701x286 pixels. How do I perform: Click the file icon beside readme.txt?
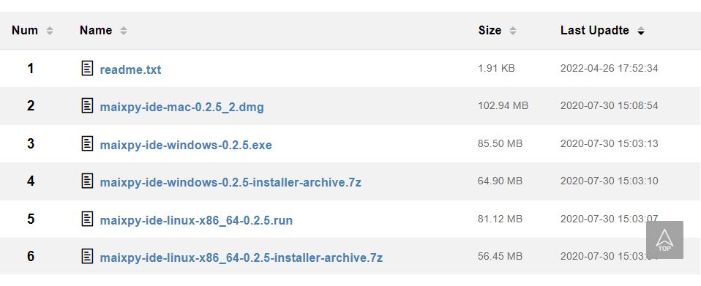[87, 68]
